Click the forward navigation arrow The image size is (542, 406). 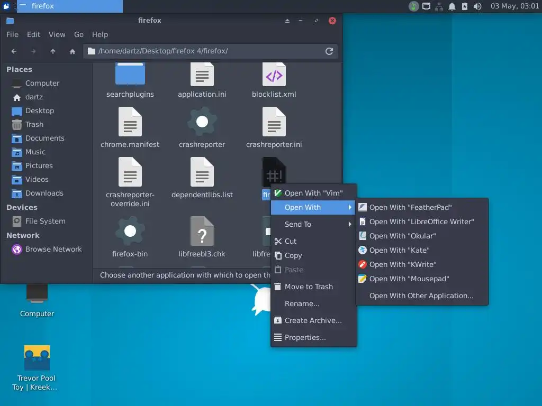[x=33, y=51]
